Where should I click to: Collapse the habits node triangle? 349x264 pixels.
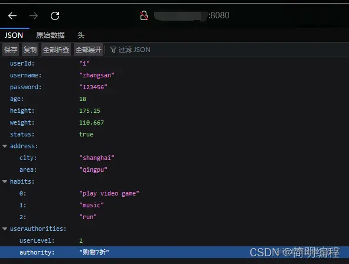[5, 181]
